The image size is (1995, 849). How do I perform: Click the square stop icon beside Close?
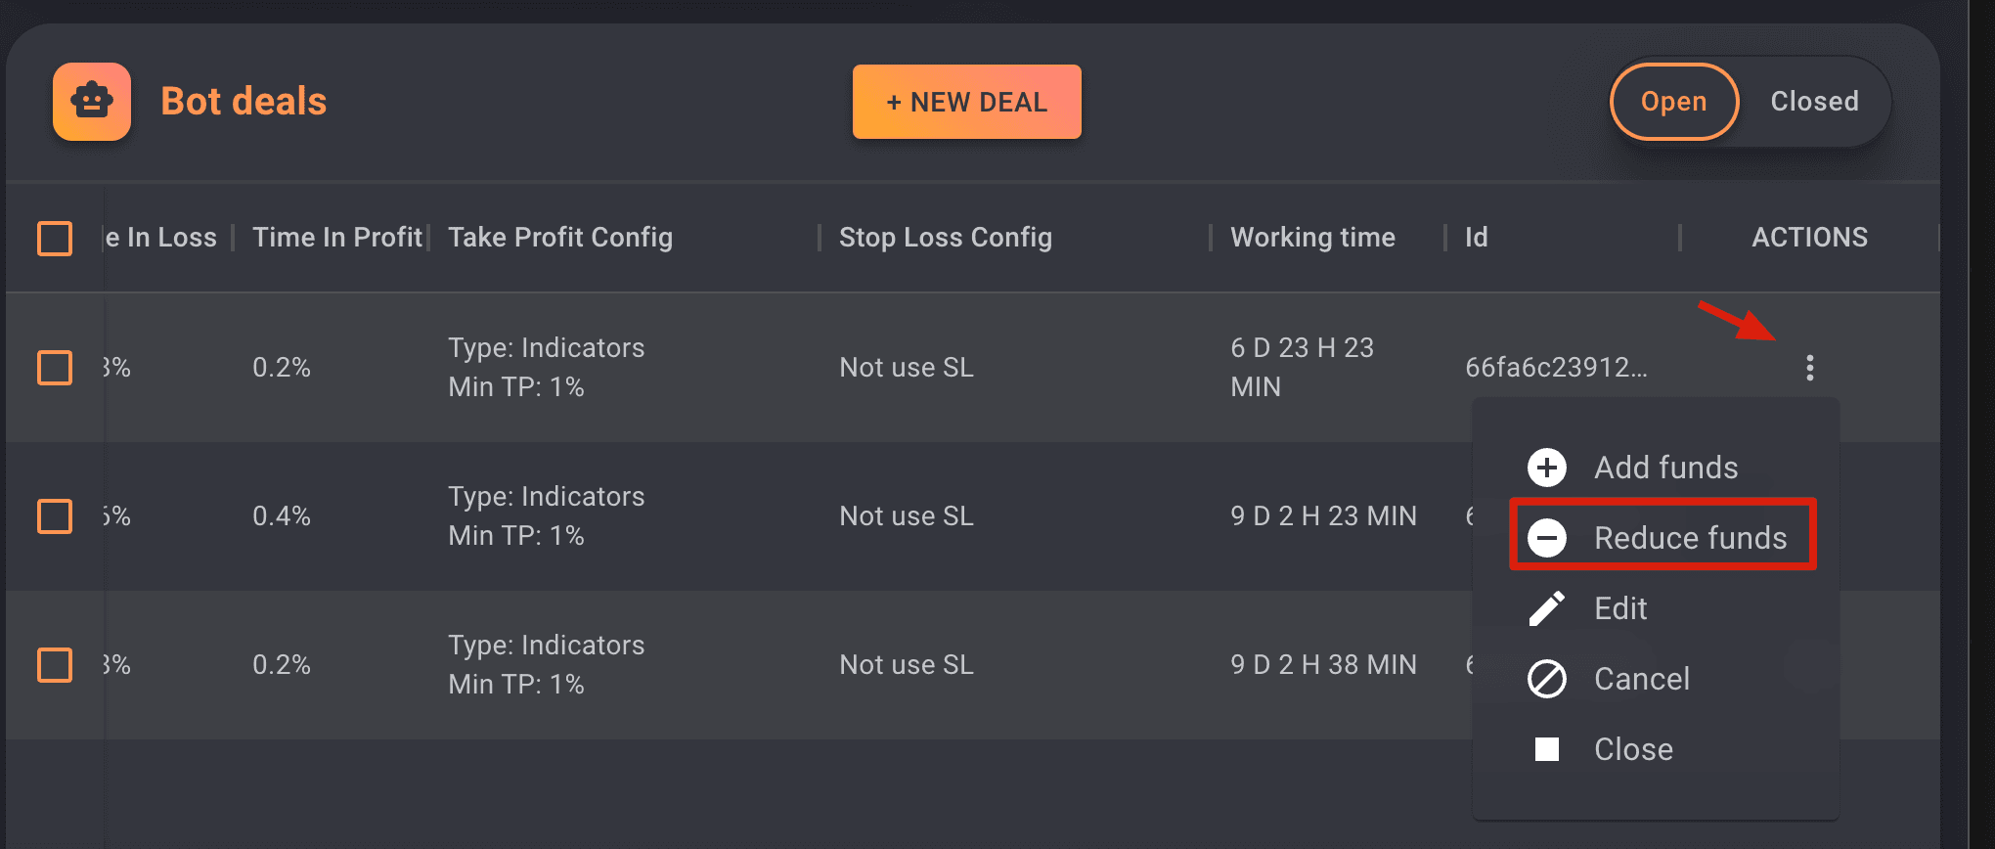[1546, 749]
